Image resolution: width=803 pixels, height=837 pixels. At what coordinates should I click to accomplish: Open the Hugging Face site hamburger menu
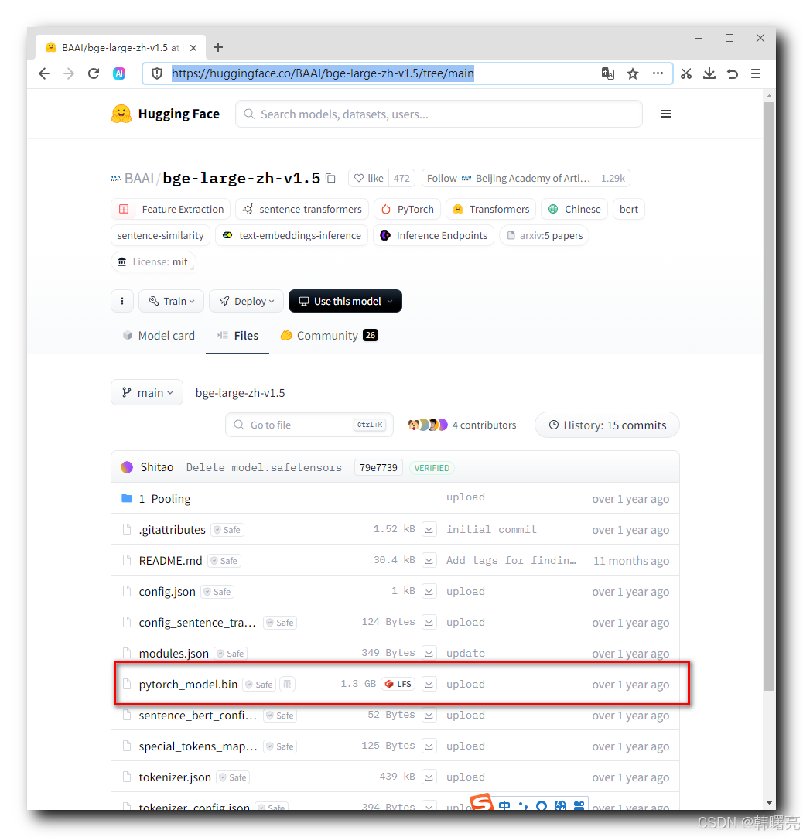[666, 114]
